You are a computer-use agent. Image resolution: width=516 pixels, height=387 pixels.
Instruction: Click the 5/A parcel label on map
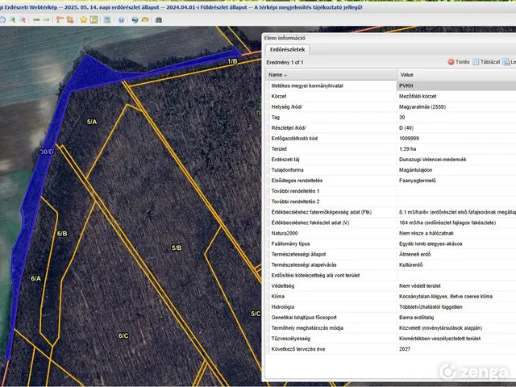coord(91,122)
